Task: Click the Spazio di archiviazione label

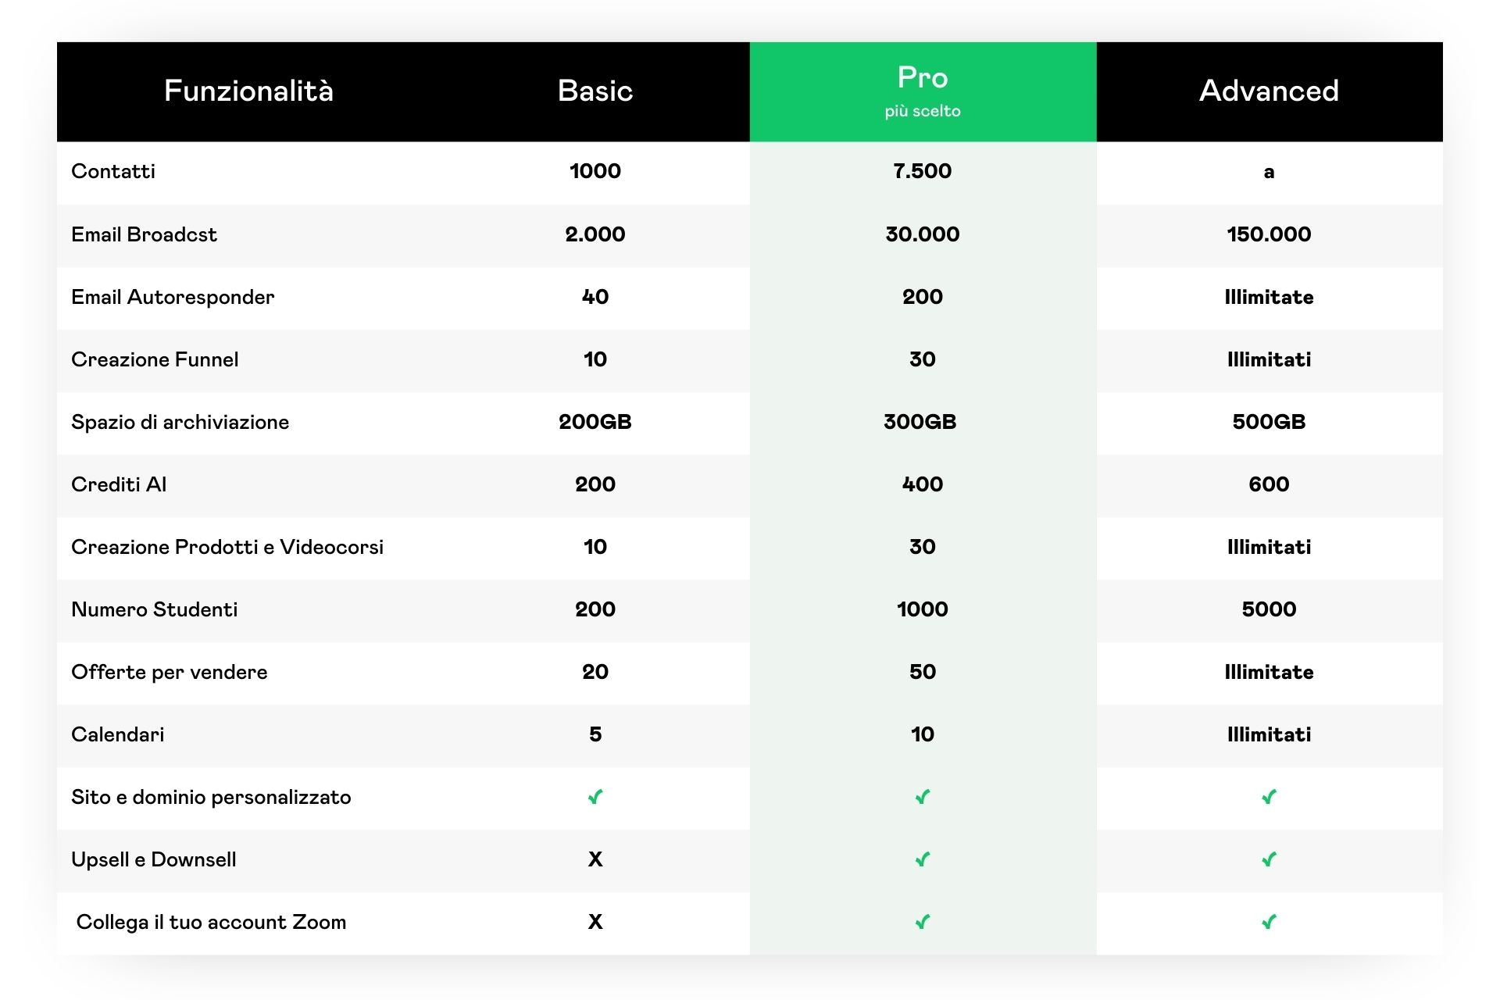Action: click(x=180, y=422)
